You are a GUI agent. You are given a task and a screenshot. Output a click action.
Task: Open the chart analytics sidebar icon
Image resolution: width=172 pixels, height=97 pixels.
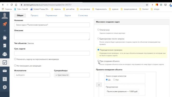click(5, 46)
